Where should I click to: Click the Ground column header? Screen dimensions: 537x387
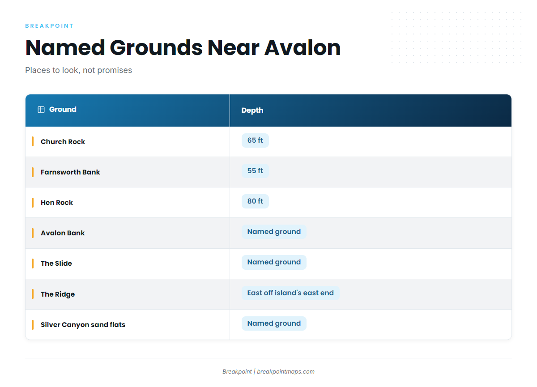tap(128, 110)
